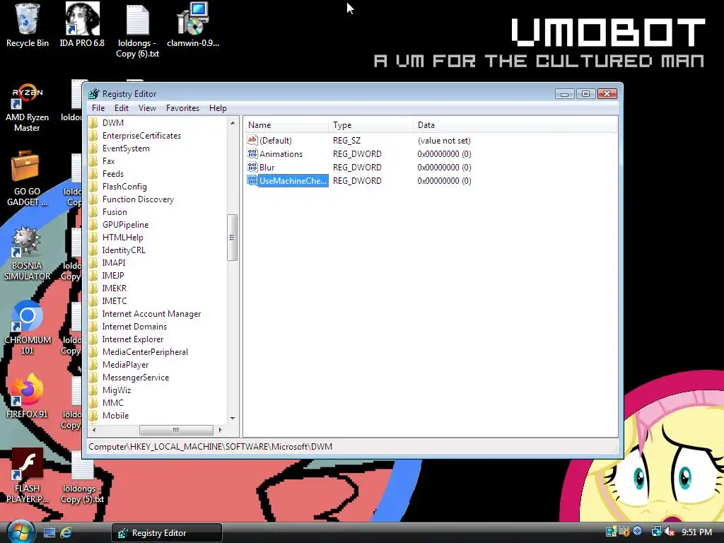Screen dimensions: 724x543
Task: Select the Fax key
Action: point(108,160)
